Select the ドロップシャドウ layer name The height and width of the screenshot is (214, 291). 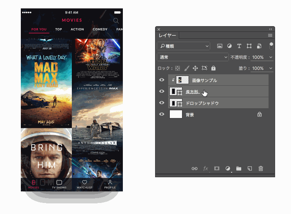pos(202,103)
